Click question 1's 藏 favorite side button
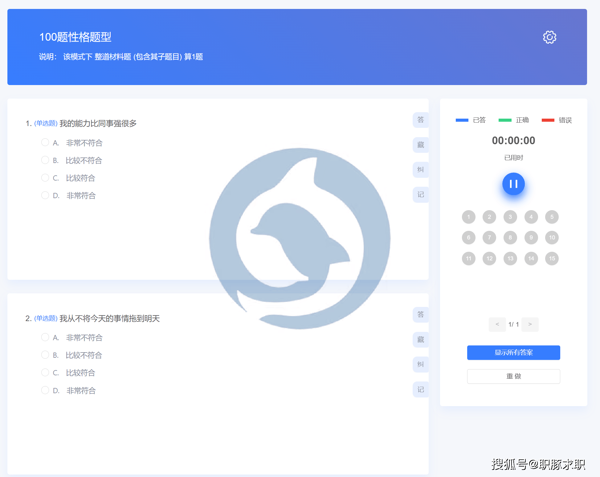The height and width of the screenshot is (477, 600). coord(420,145)
